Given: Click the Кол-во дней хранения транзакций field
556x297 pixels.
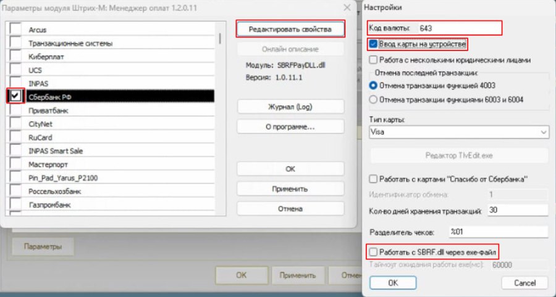Looking at the screenshot, I should click(x=518, y=210).
